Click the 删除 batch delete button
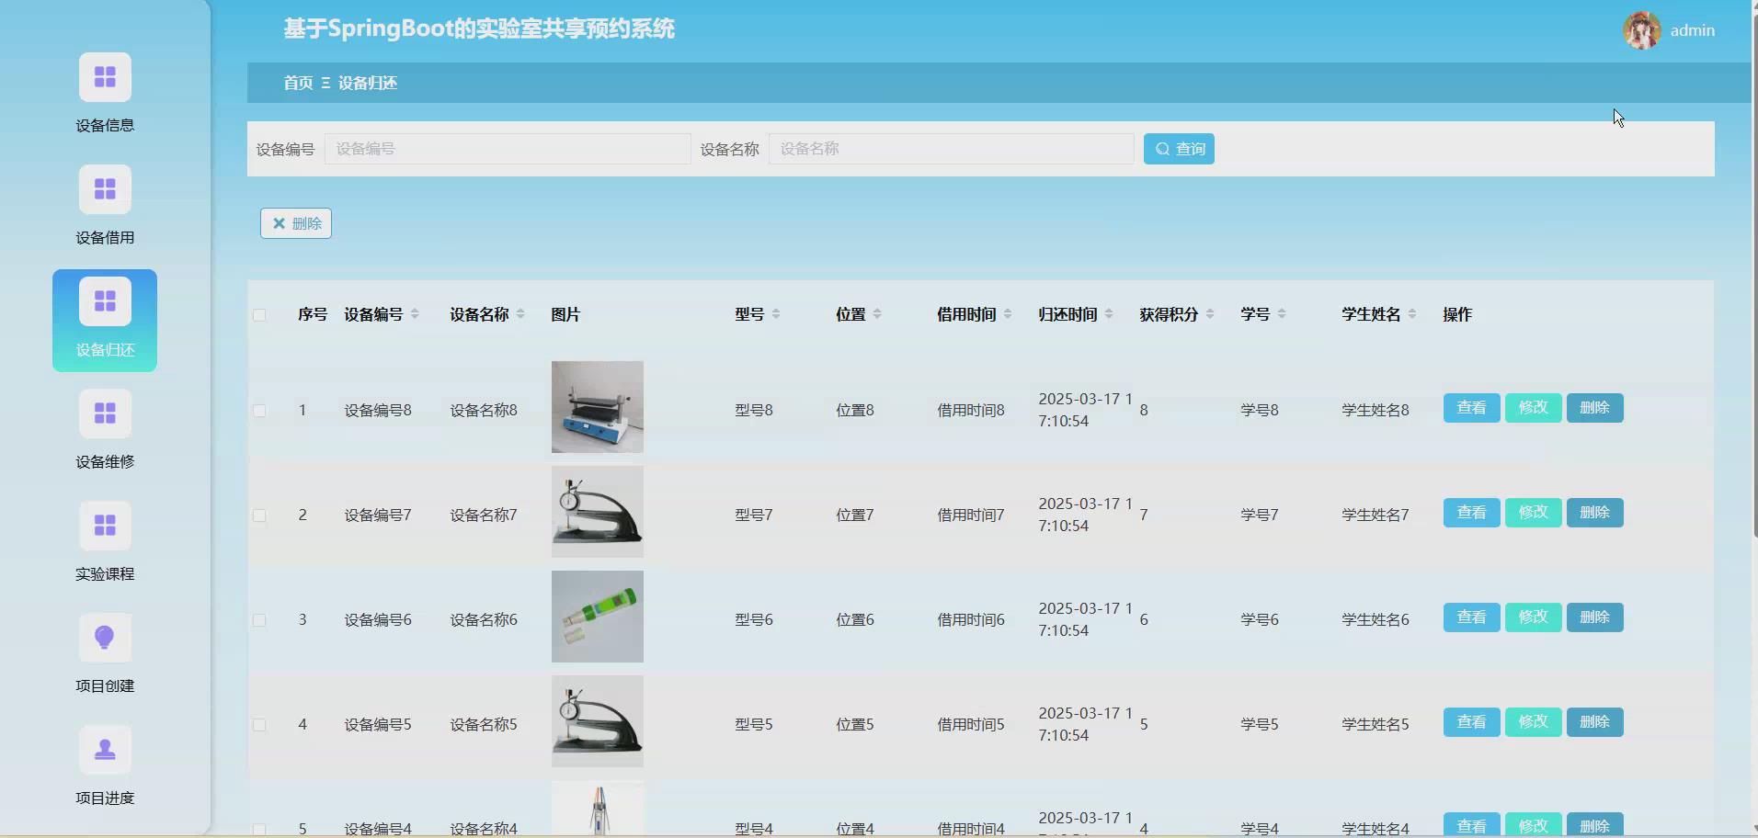This screenshot has height=838, width=1758. (x=295, y=222)
